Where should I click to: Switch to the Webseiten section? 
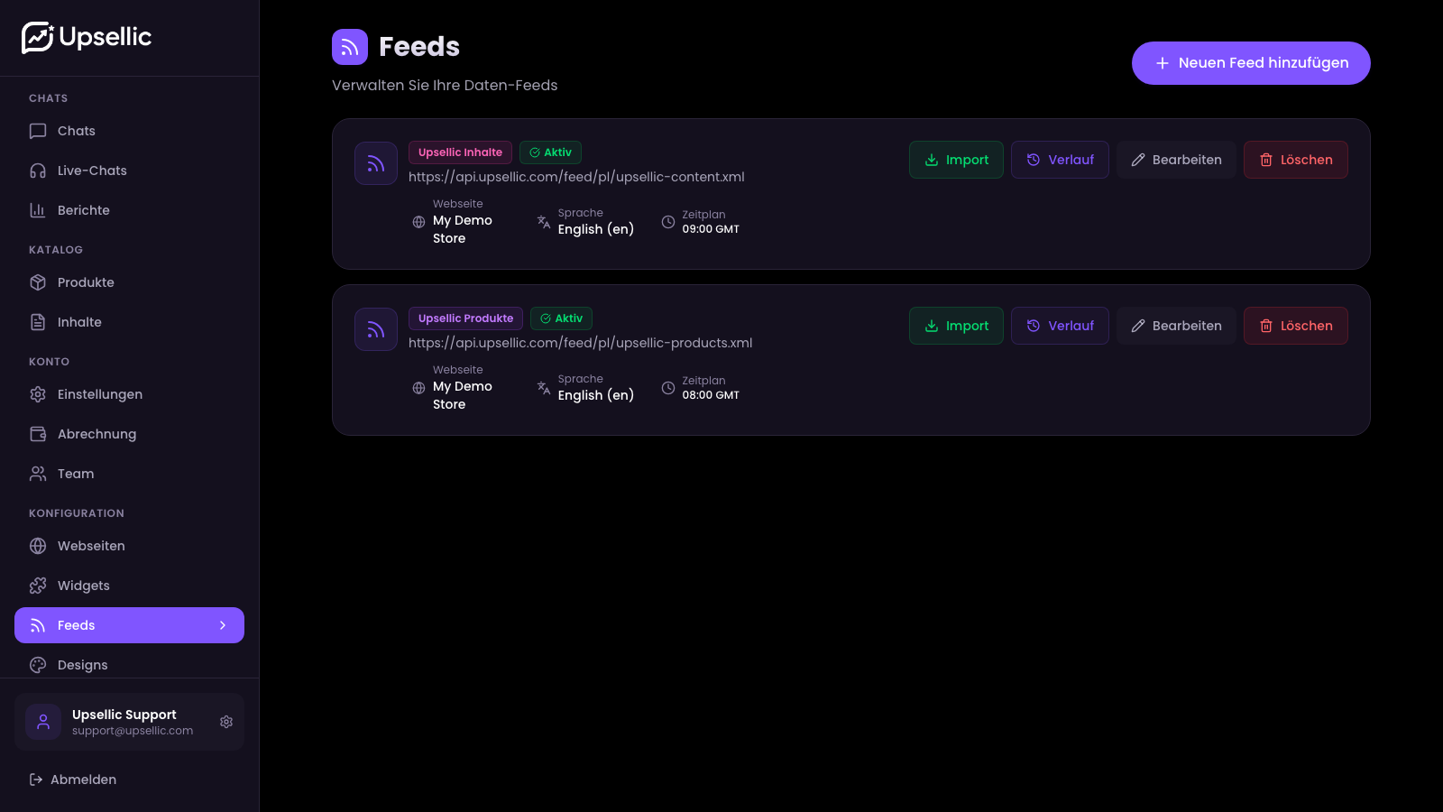pos(91,546)
